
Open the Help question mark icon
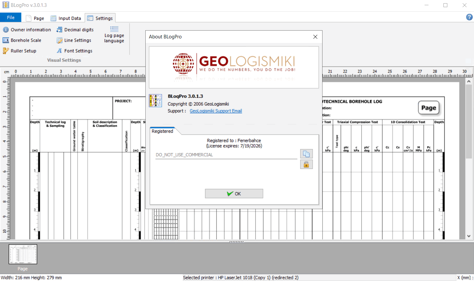click(x=469, y=17)
